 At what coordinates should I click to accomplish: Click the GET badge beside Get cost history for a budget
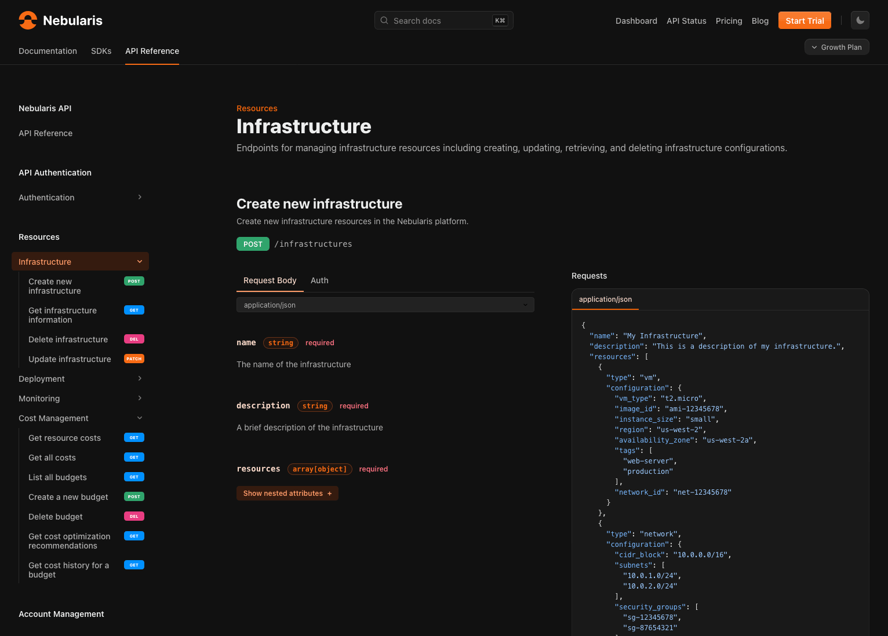click(134, 565)
